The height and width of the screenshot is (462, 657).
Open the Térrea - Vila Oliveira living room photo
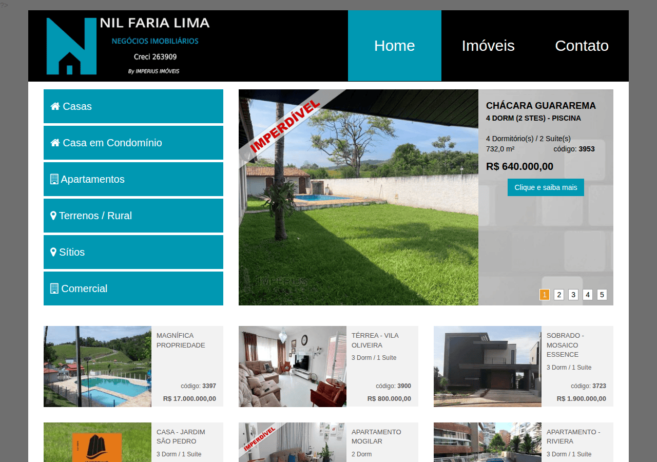point(293,367)
